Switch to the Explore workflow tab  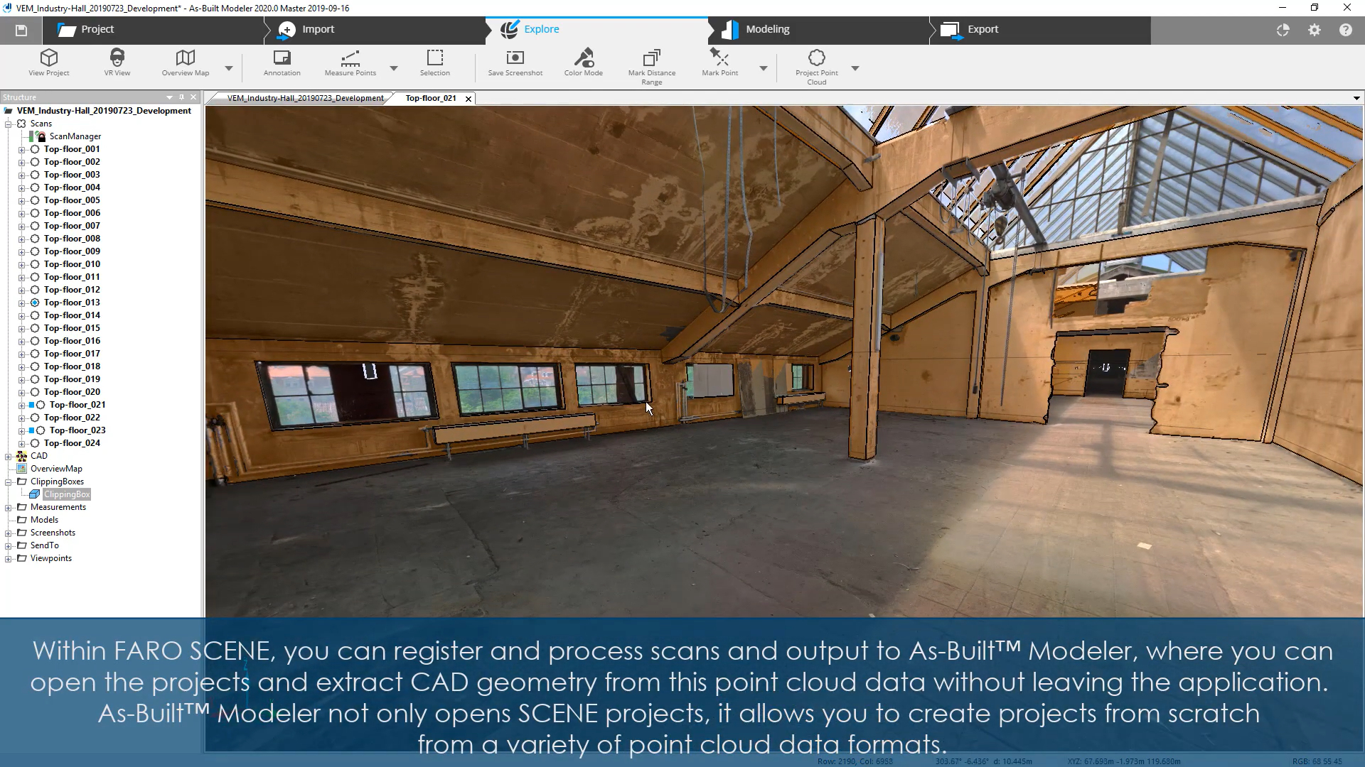tap(596, 30)
